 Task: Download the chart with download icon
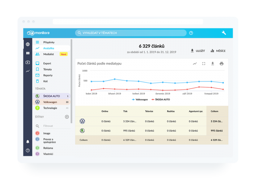[x=213, y=64]
